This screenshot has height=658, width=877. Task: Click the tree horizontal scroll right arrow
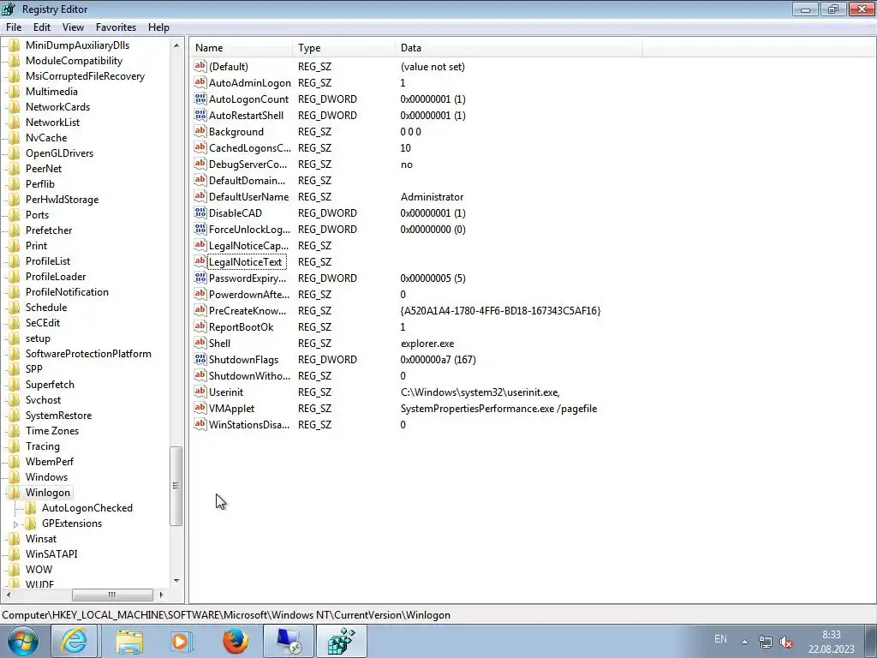tap(161, 595)
